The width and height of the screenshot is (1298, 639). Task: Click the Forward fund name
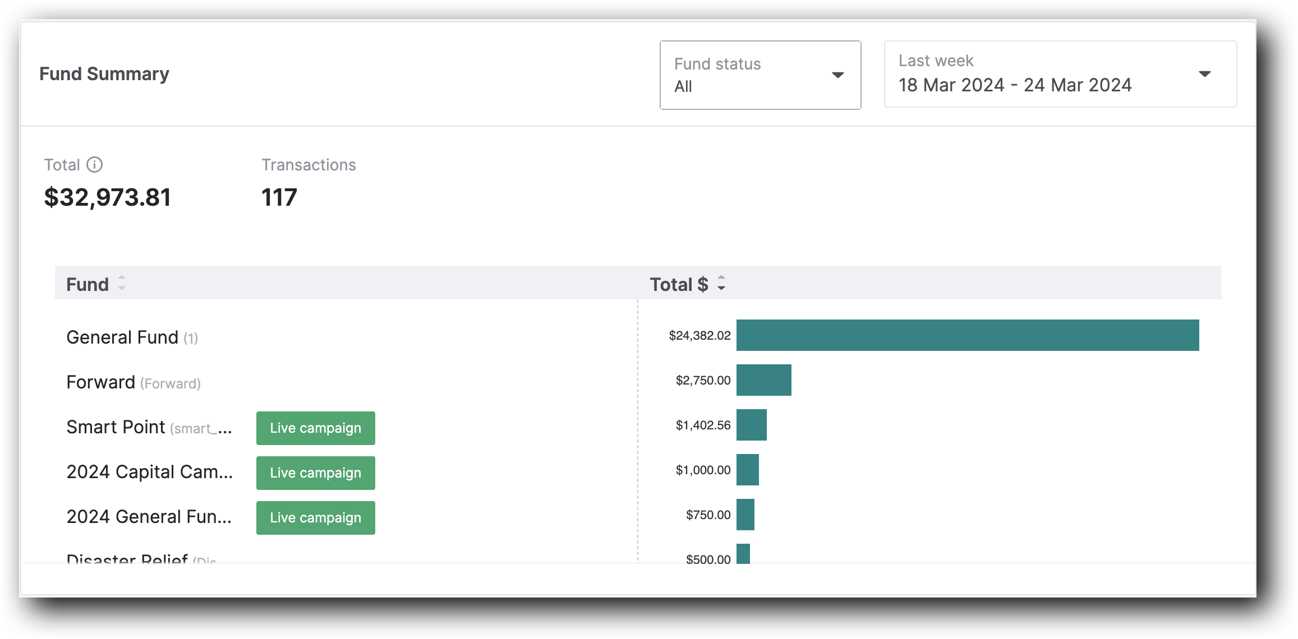pos(100,382)
